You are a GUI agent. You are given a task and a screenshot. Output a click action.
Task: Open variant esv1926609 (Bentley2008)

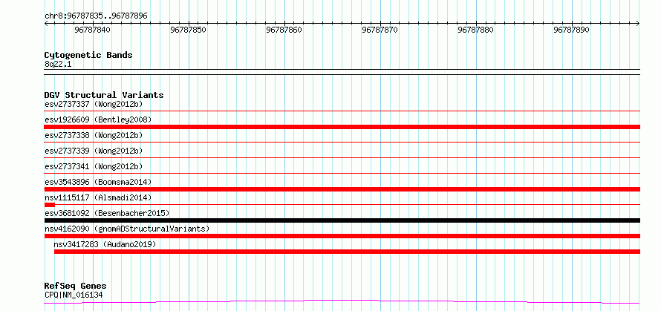coord(98,120)
